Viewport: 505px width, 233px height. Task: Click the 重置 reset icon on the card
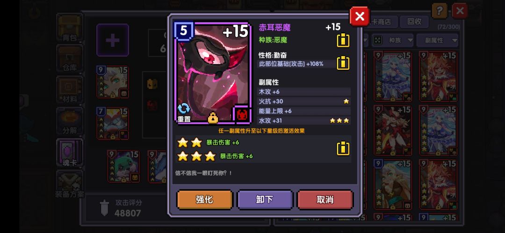pyautogui.click(x=184, y=112)
